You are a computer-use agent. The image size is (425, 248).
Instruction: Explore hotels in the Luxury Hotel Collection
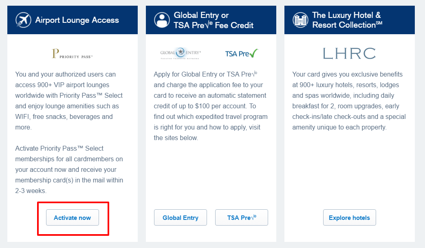click(349, 217)
